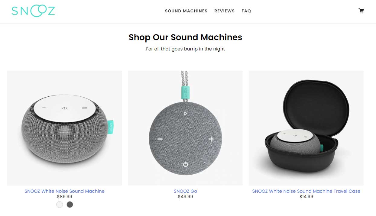Open Sound Machines menu item
This screenshot has width=376, height=216.
(x=186, y=11)
